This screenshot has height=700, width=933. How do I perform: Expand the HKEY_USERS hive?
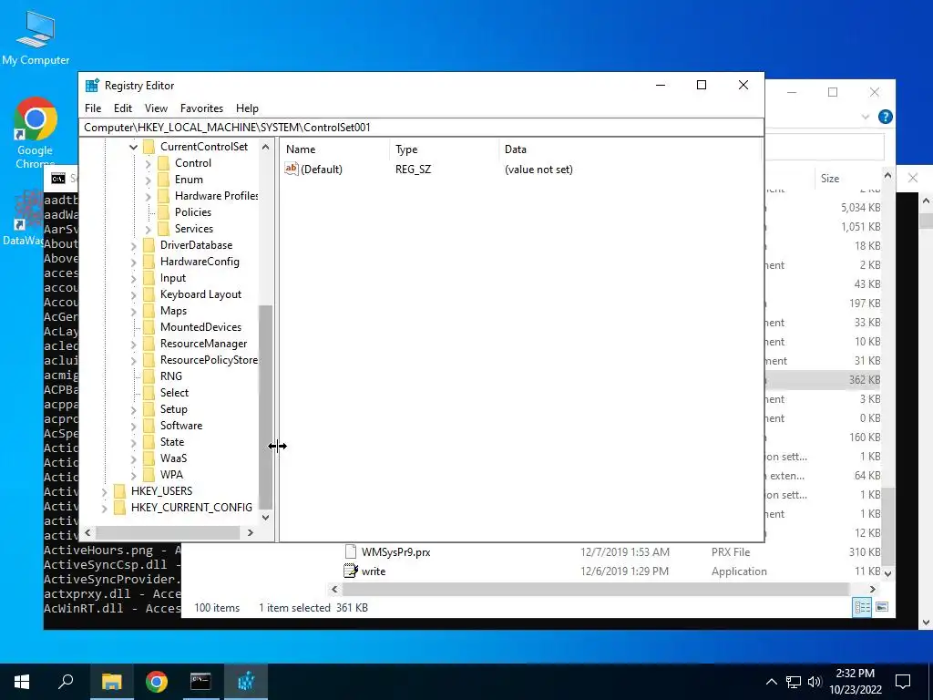(x=104, y=491)
